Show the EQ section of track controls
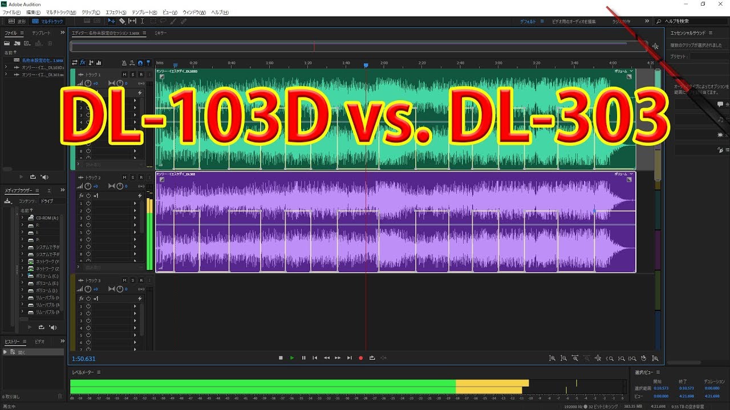Image resolution: width=730 pixels, height=410 pixels. (x=99, y=63)
